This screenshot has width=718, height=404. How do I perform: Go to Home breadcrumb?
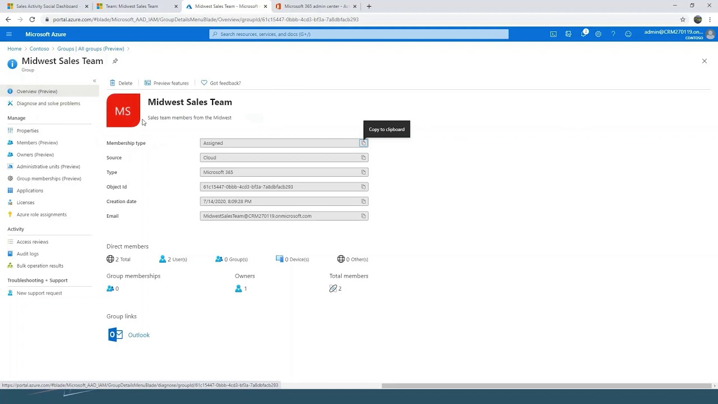click(x=14, y=49)
